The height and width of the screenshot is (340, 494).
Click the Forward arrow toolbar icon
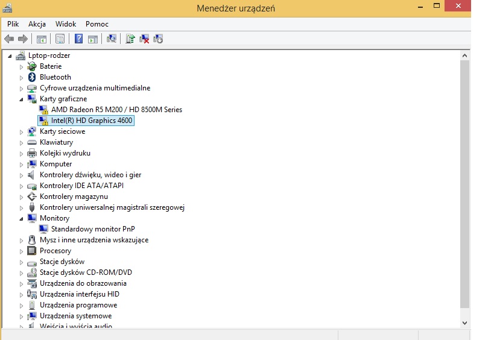click(23, 39)
